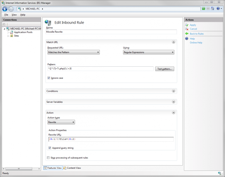Click the Sites folder icon

tap(12, 36)
